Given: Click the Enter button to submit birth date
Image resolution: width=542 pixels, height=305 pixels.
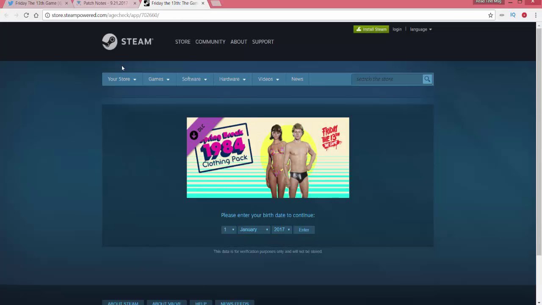Looking at the screenshot, I should [x=304, y=230].
